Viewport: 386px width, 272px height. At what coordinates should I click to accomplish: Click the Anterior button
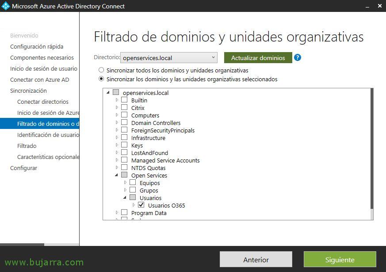[256, 260]
